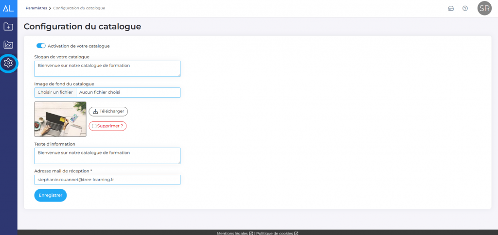Screen dimensions: 498x235
Task: Toggle 'Activation de votre catalogue' switch
Action: point(41,46)
